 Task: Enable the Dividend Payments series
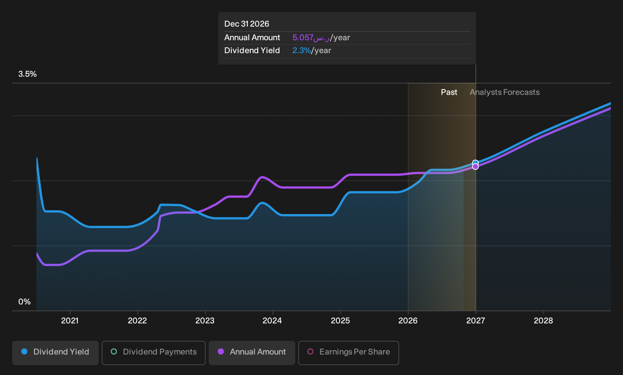click(x=154, y=353)
